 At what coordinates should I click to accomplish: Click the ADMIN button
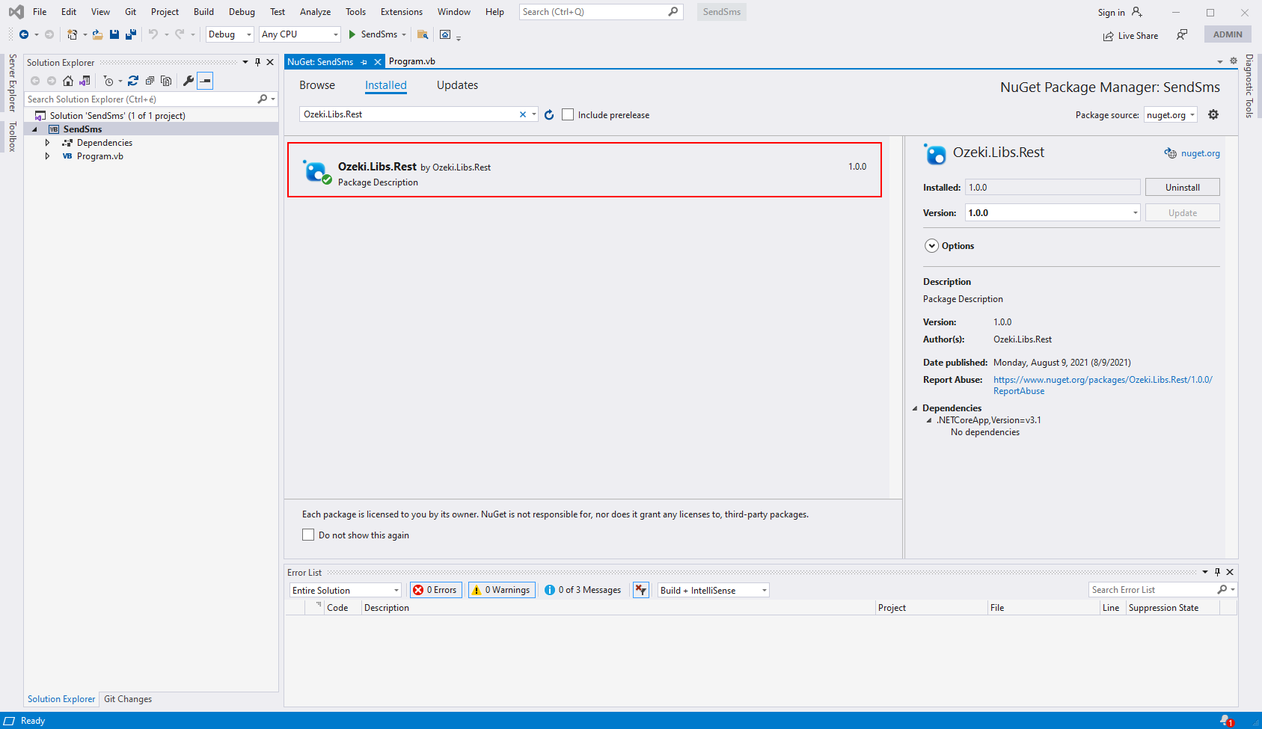point(1228,34)
